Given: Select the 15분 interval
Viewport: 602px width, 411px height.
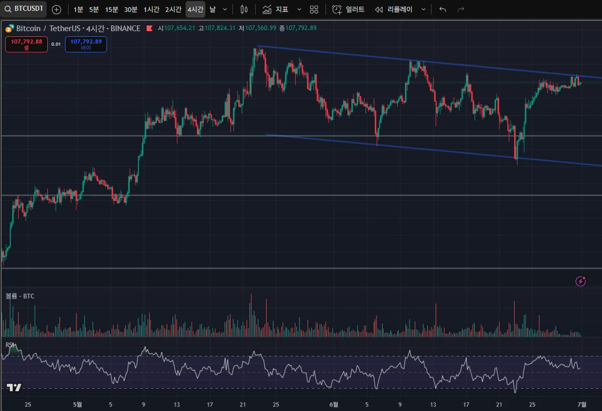Looking at the screenshot, I should [111, 9].
